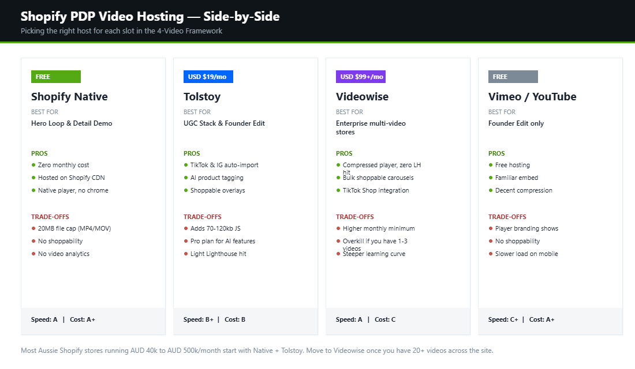
Task: Click the USD $99+/mo price badge
Action: pyautogui.click(x=361, y=77)
